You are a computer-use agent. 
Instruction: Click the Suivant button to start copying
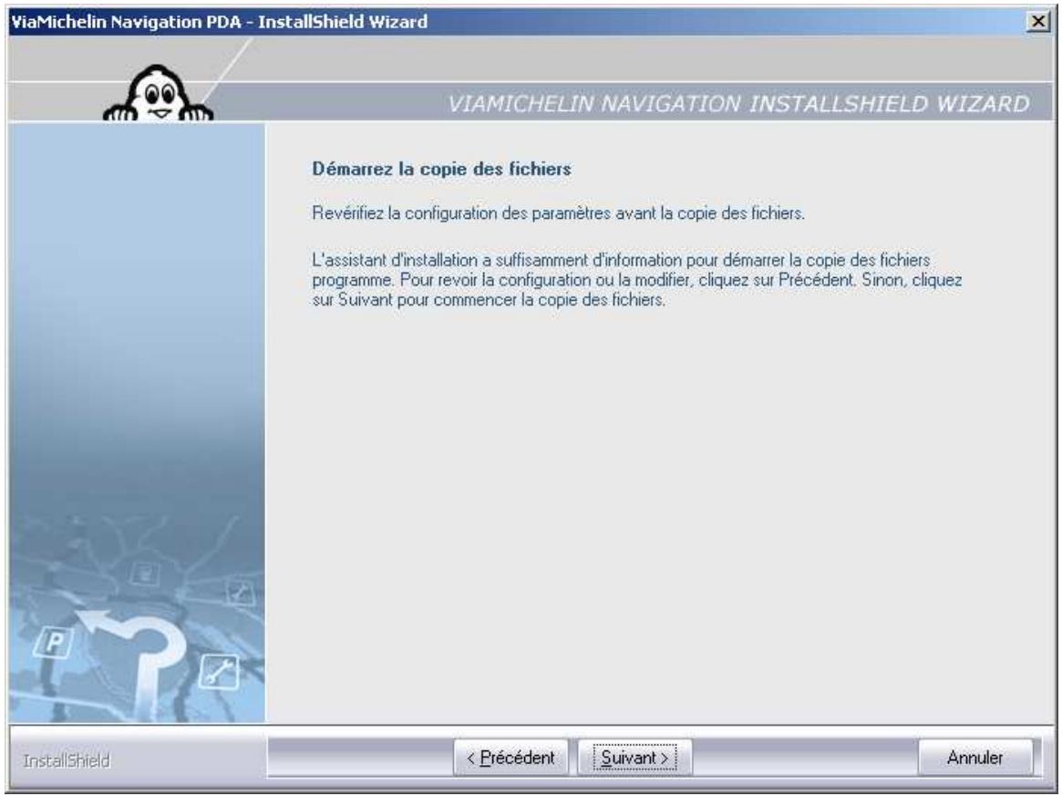(x=634, y=758)
